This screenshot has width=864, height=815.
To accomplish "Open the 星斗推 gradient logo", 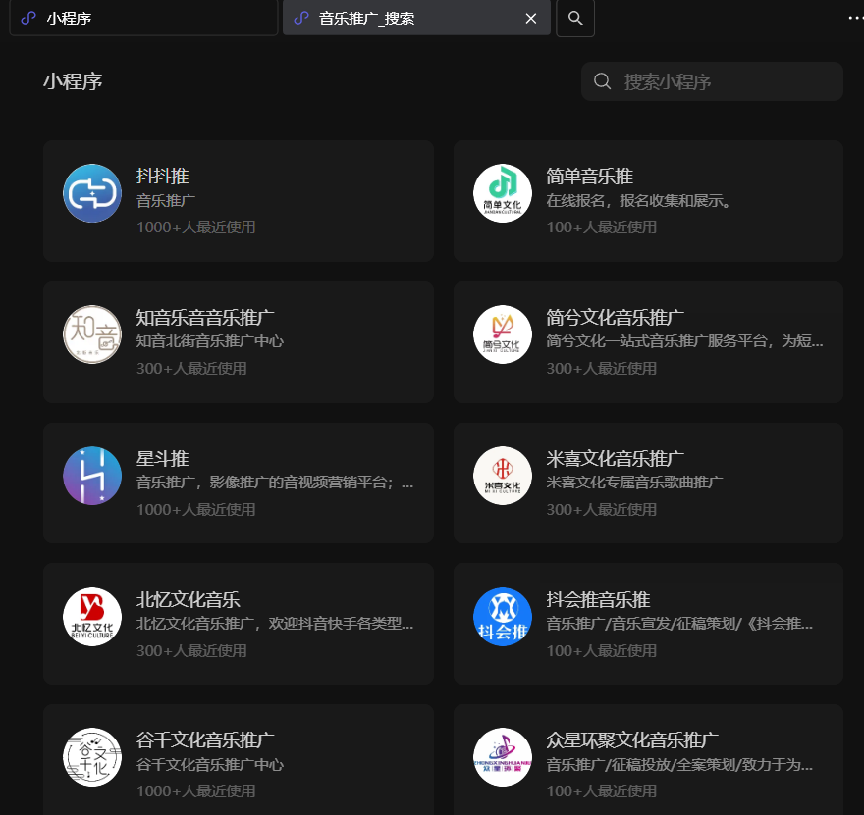I will [x=92, y=476].
